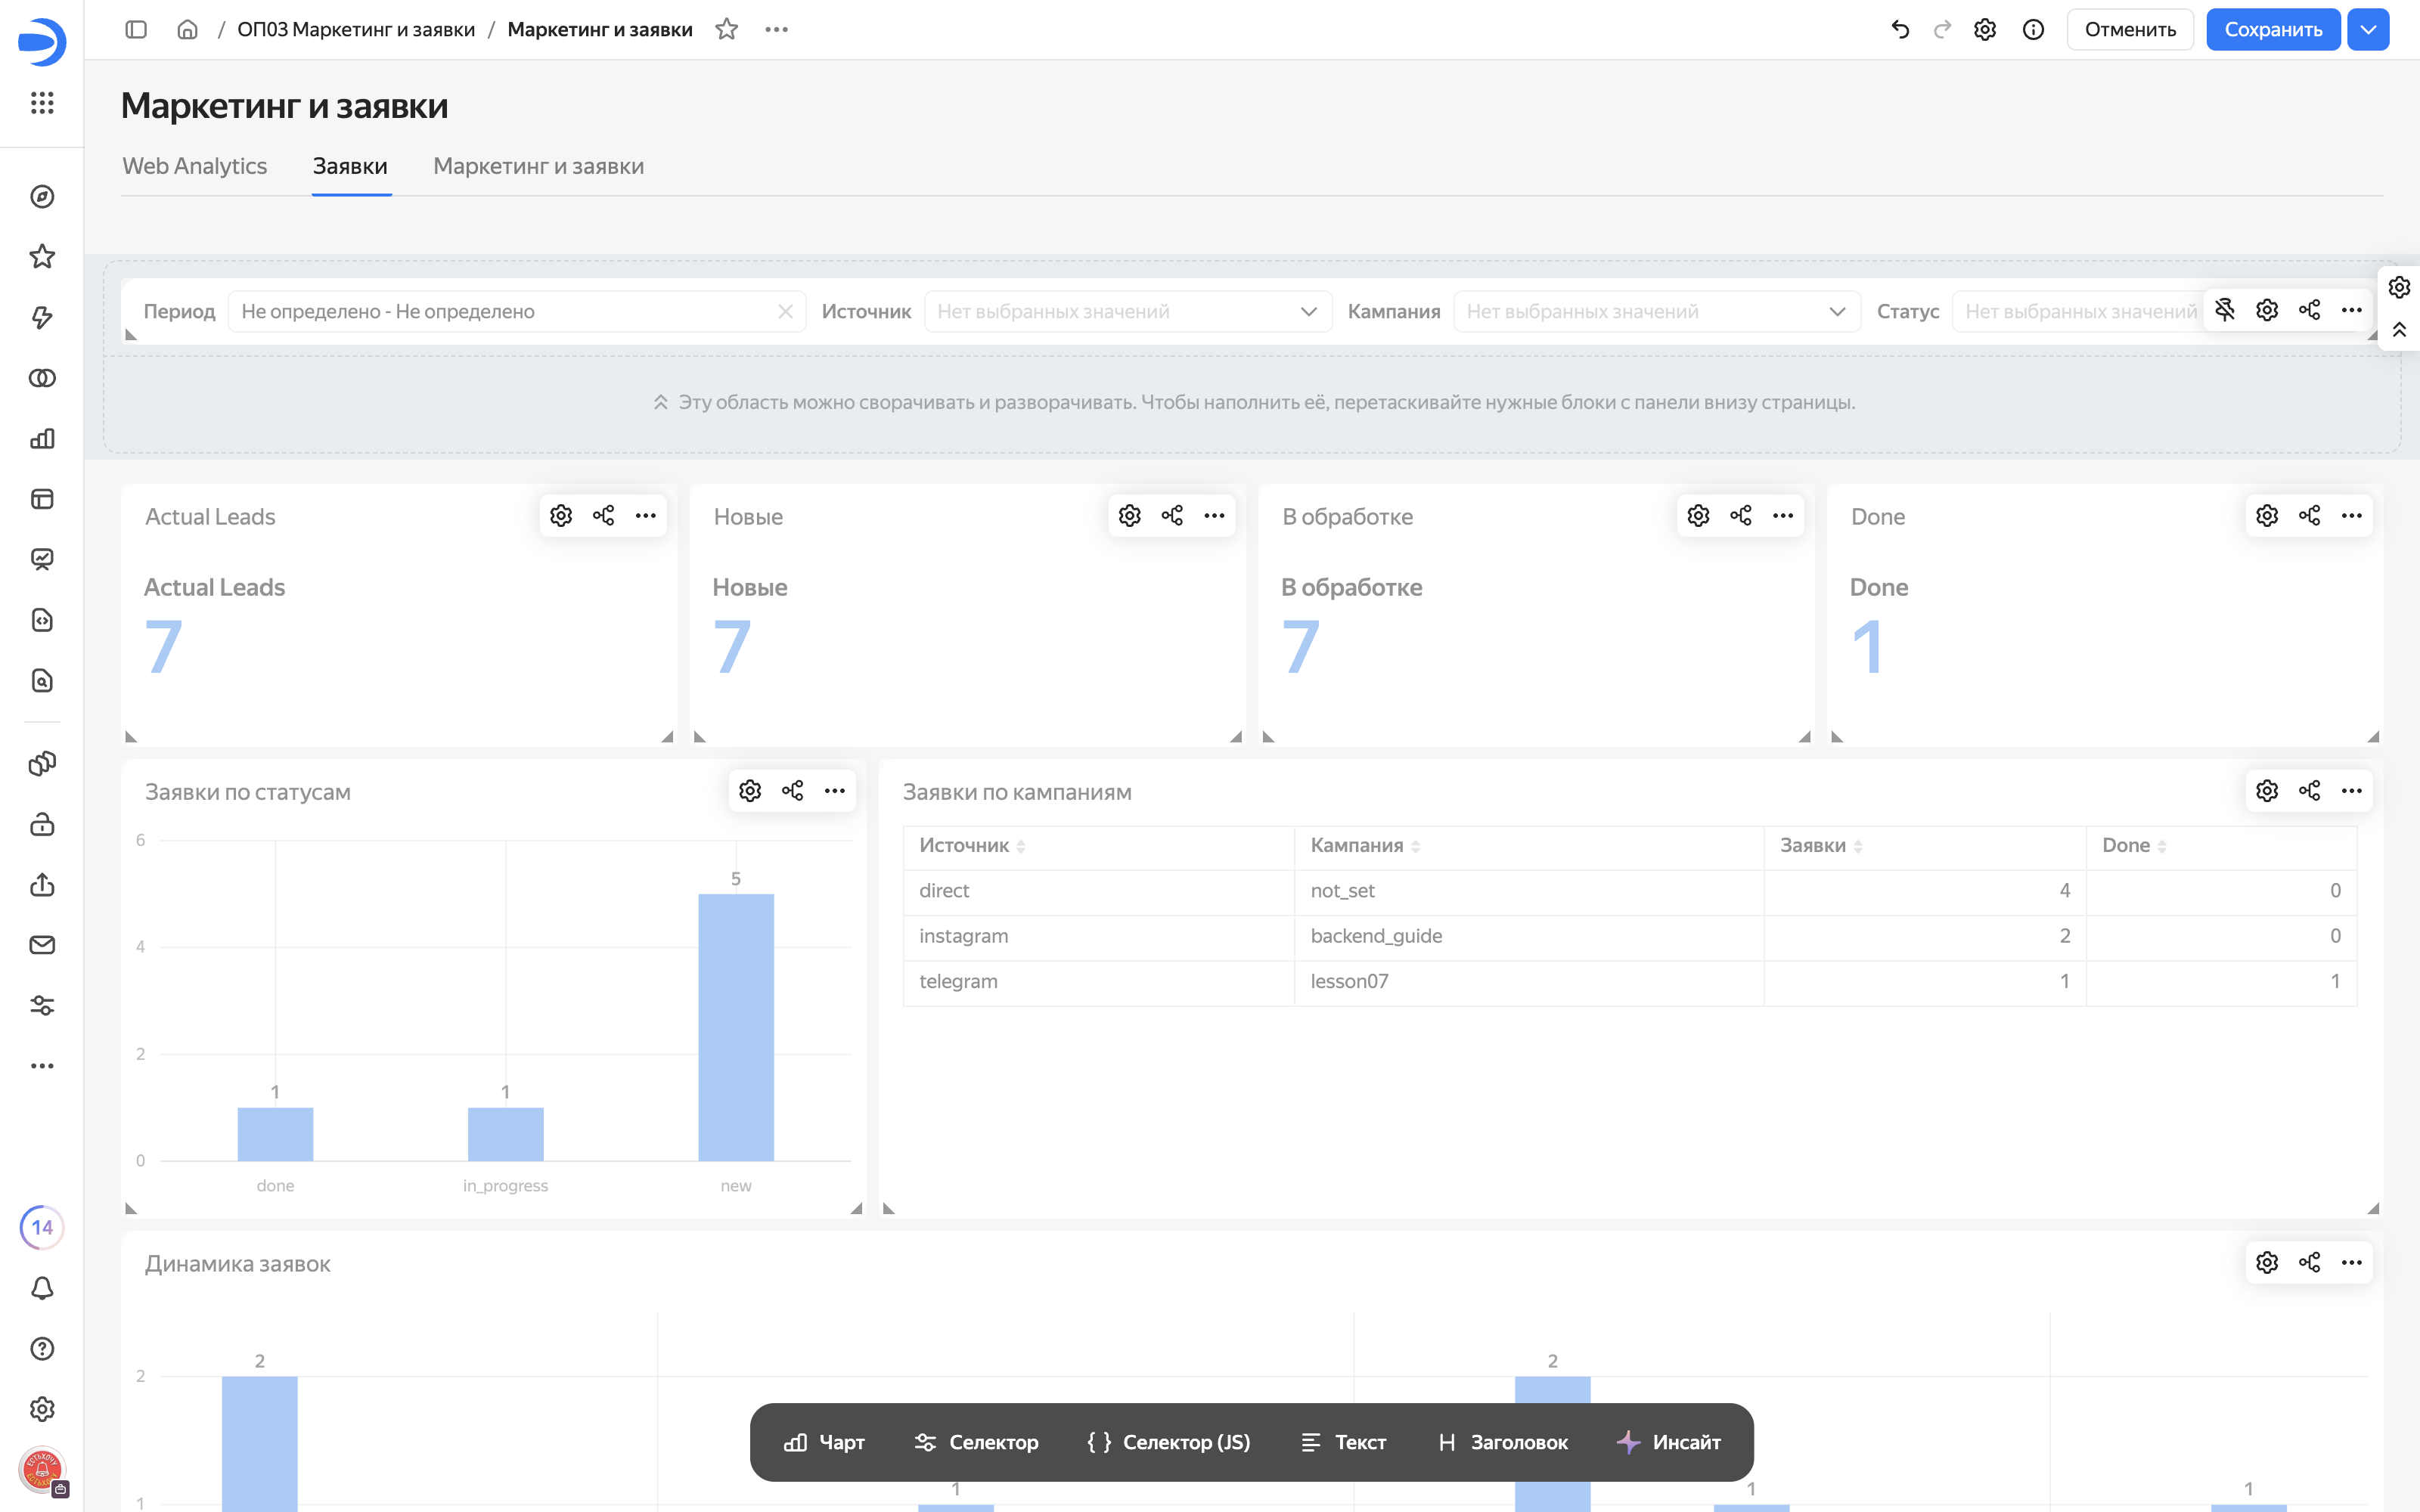Toggle the left sidebar panel icon
Viewport: 2420px width, 1512px height.
[x=136, y=30]
